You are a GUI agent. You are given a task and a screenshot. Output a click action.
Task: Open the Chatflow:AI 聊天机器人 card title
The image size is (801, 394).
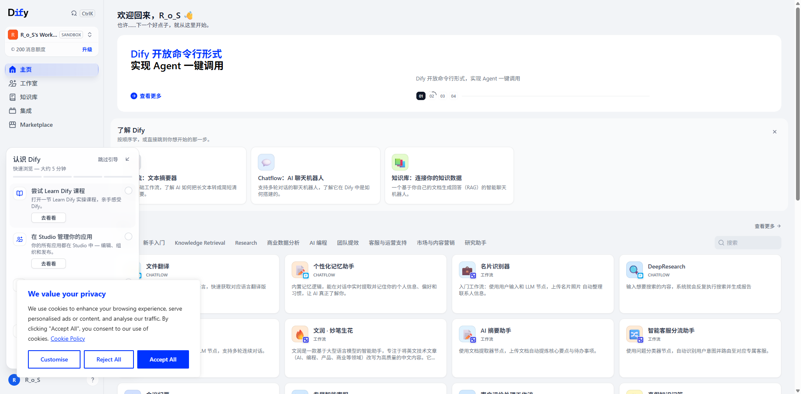pyautogui.click(x=291, y=178)
